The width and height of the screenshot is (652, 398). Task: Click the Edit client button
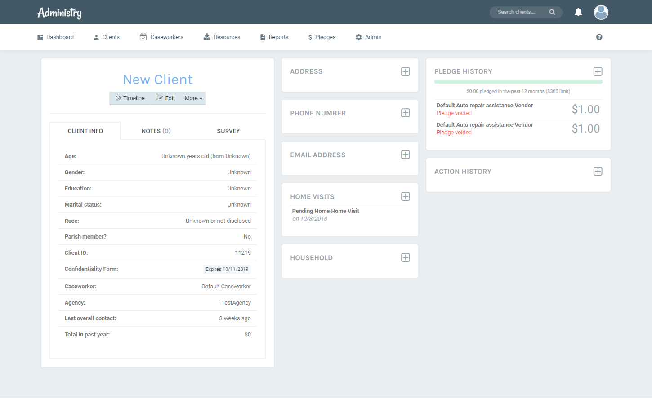point(166,98)
